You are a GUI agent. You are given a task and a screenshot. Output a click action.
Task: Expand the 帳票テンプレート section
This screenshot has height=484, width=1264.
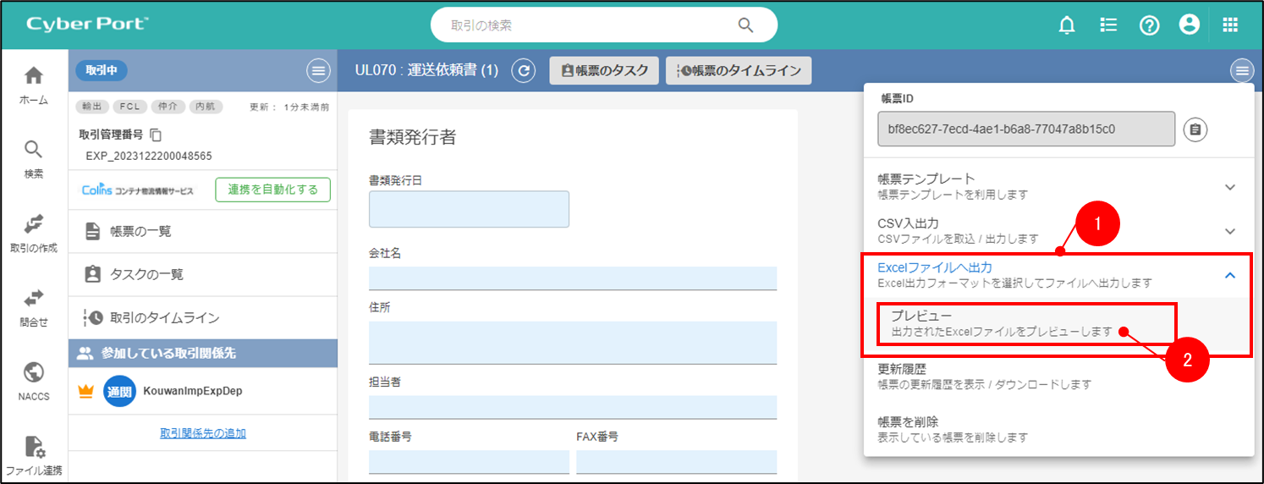1230,187
